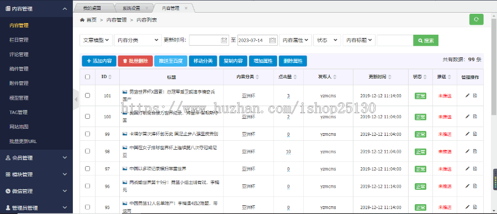Edit article ID 97 using the pencil icon

tap(467, 169)
